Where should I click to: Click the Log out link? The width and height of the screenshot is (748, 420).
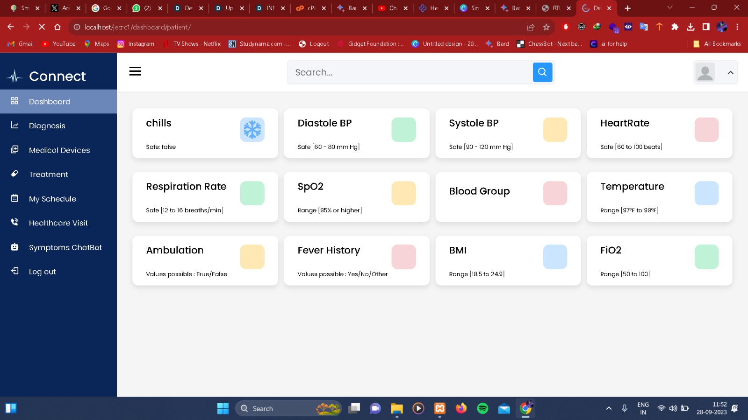tap(58, 272)
